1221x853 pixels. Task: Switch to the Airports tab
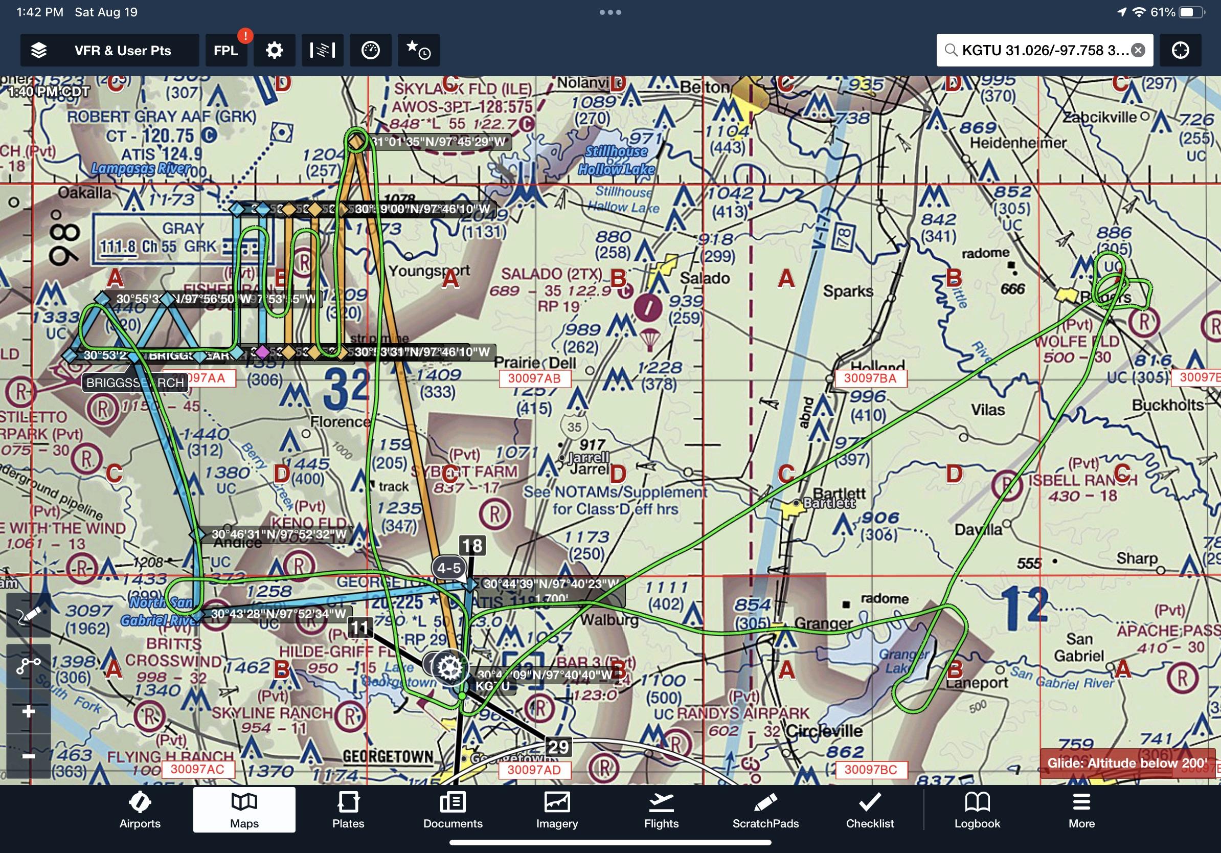[x=140, y=811]
